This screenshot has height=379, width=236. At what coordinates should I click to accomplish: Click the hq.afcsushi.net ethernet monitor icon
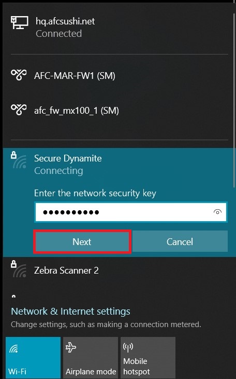(19, 22)
